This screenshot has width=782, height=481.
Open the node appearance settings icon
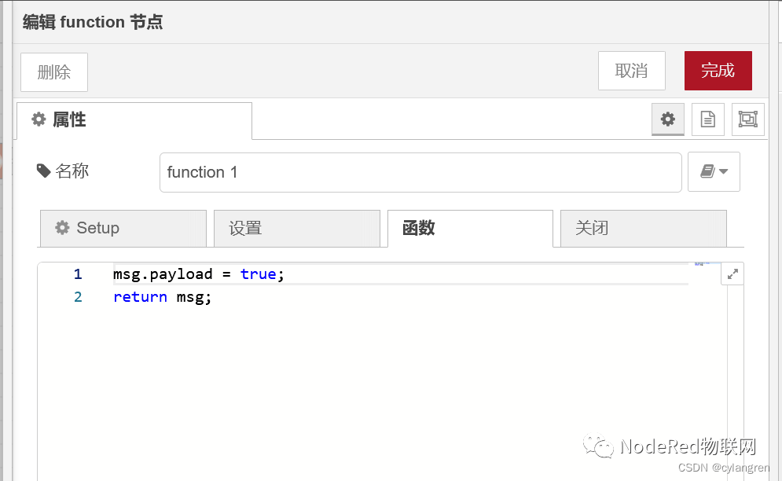click(747, 119)
